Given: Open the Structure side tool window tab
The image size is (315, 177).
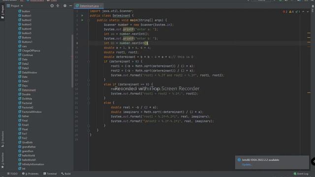Looking at the screenshot, I should (2, 139).
